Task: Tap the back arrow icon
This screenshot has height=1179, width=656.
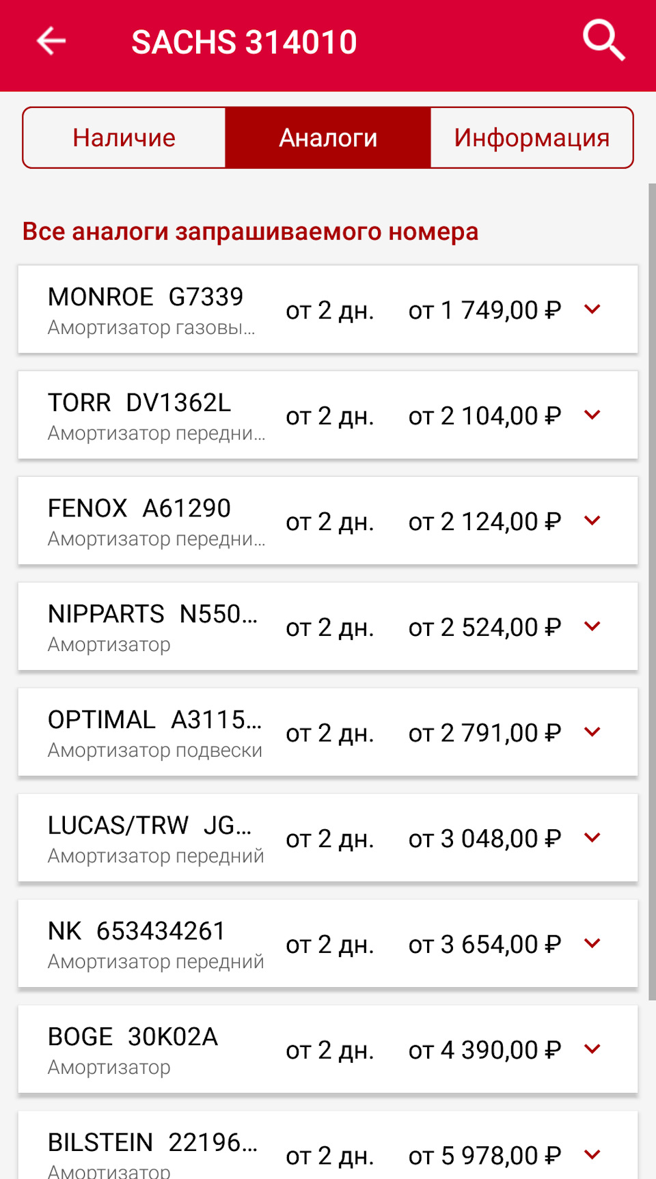Action: (51, 42)
